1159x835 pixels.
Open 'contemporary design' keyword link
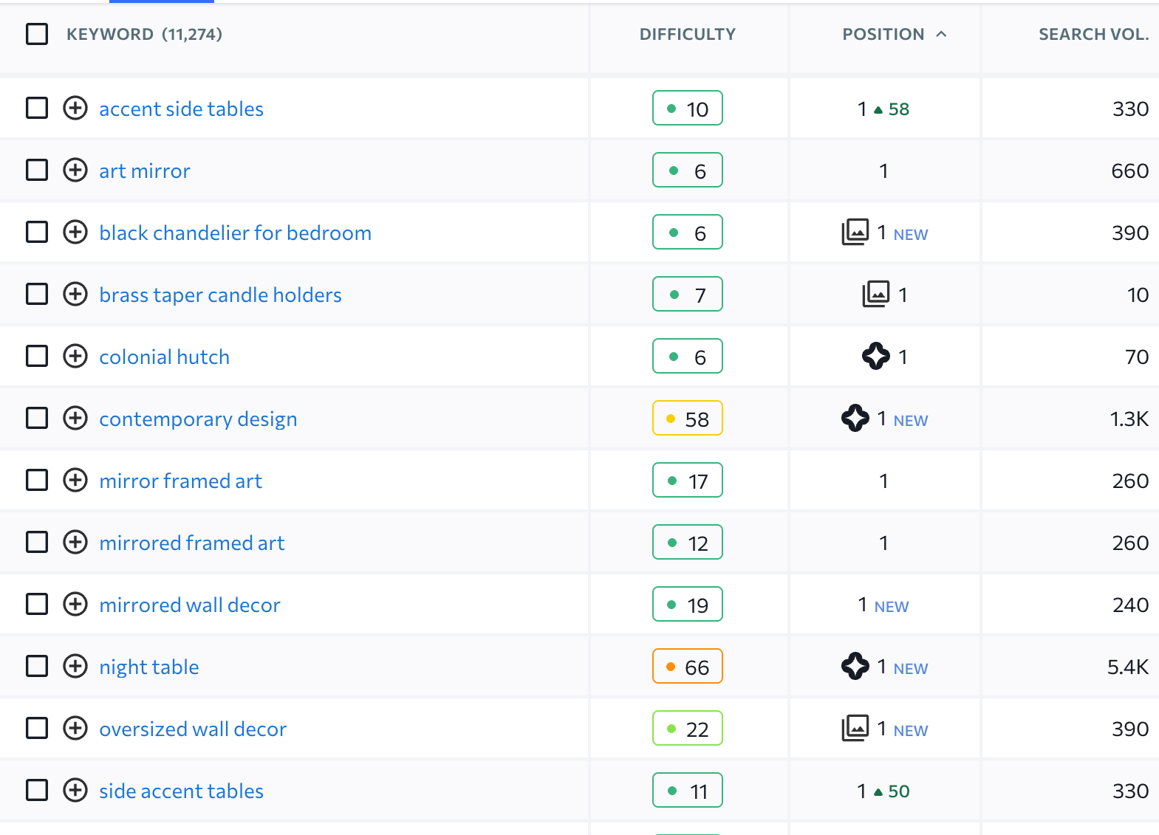coord(198,419)
